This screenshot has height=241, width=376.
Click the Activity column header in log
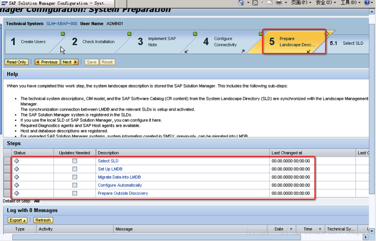pos(75,229)
